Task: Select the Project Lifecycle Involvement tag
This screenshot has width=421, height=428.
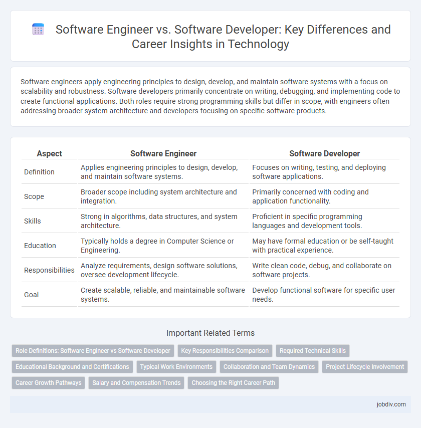Action: [x=365, y=366]
